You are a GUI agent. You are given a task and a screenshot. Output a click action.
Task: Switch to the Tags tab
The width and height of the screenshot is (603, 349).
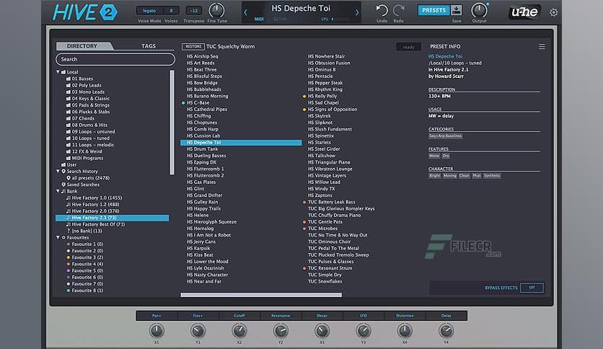coord(149,46)
